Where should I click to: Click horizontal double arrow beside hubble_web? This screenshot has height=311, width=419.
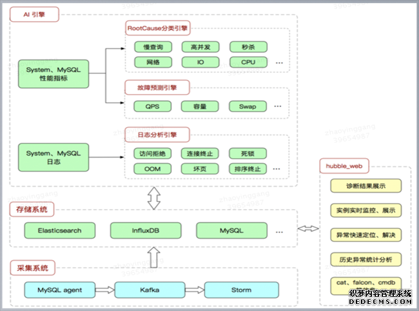point(307,228)
